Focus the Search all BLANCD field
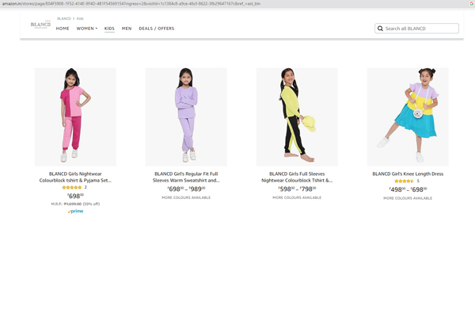Viewport: 475px width, 317px height. (421, 29)
